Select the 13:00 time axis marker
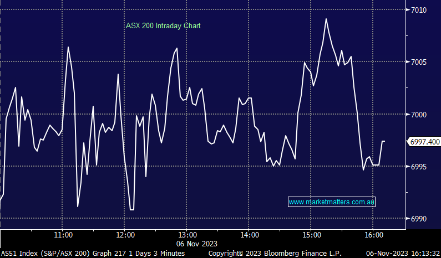 (187, 235)
